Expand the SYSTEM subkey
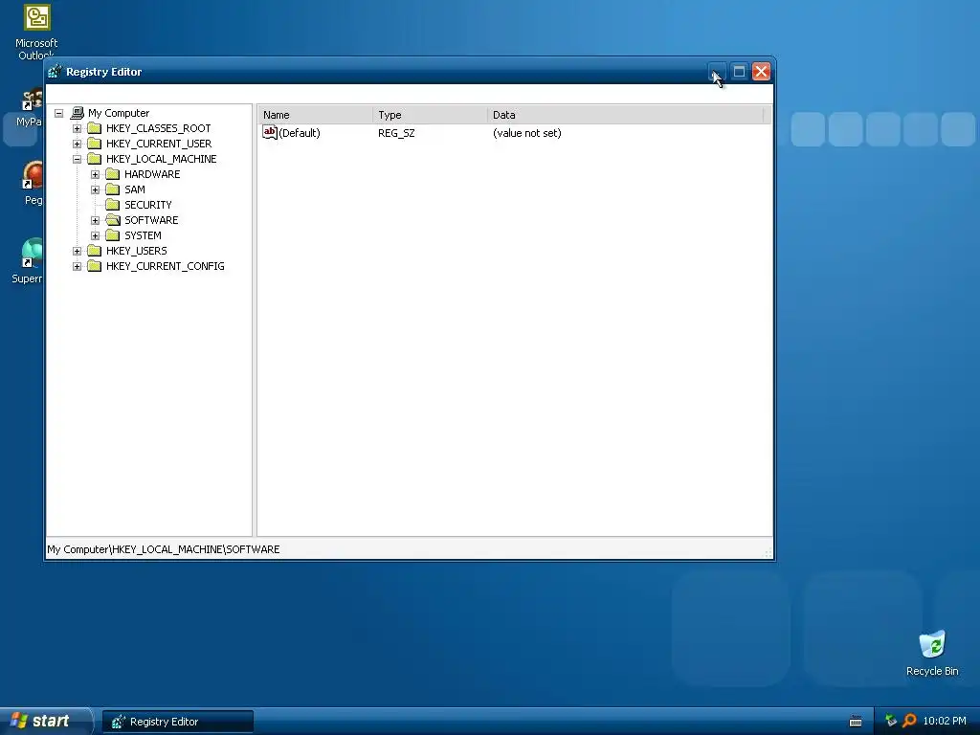The image size is (980, 735). [x=95, y=235]
